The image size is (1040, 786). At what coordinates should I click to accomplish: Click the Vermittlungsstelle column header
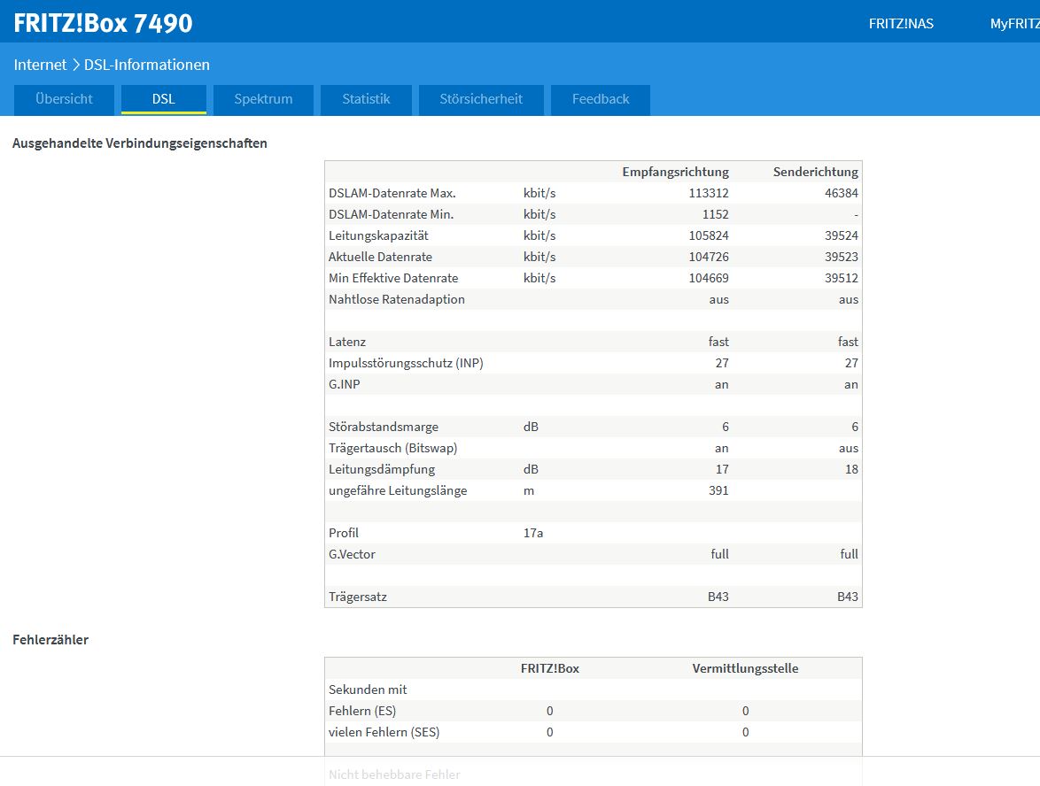click(x=745, y=668)
